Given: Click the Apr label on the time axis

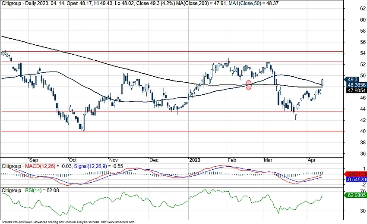Looking at the screenshot, I should tap(312, 160).
